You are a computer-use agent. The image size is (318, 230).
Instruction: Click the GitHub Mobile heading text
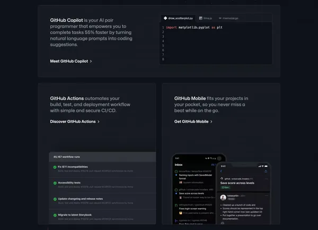pyautogui.click(x=190, y=98)
